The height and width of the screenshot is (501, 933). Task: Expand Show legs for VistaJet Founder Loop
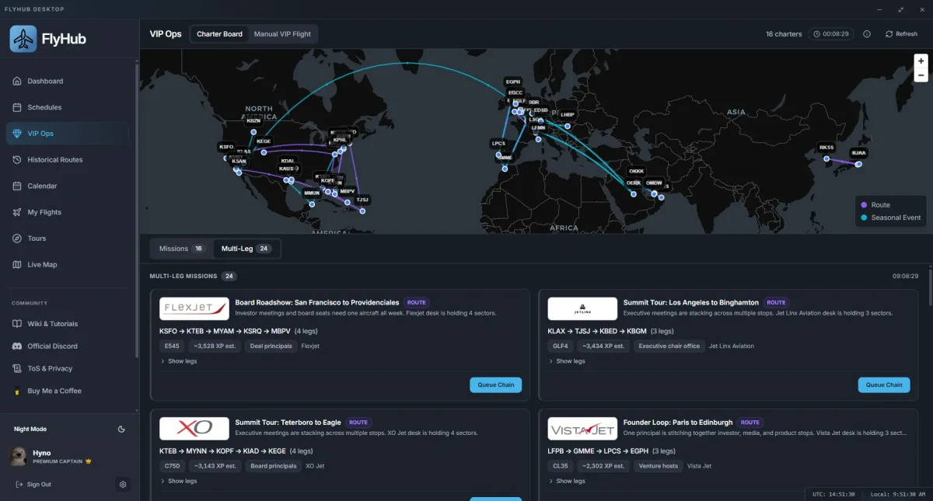(567, 481)
